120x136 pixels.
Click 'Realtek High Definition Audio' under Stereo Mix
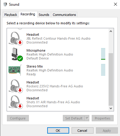50,70
